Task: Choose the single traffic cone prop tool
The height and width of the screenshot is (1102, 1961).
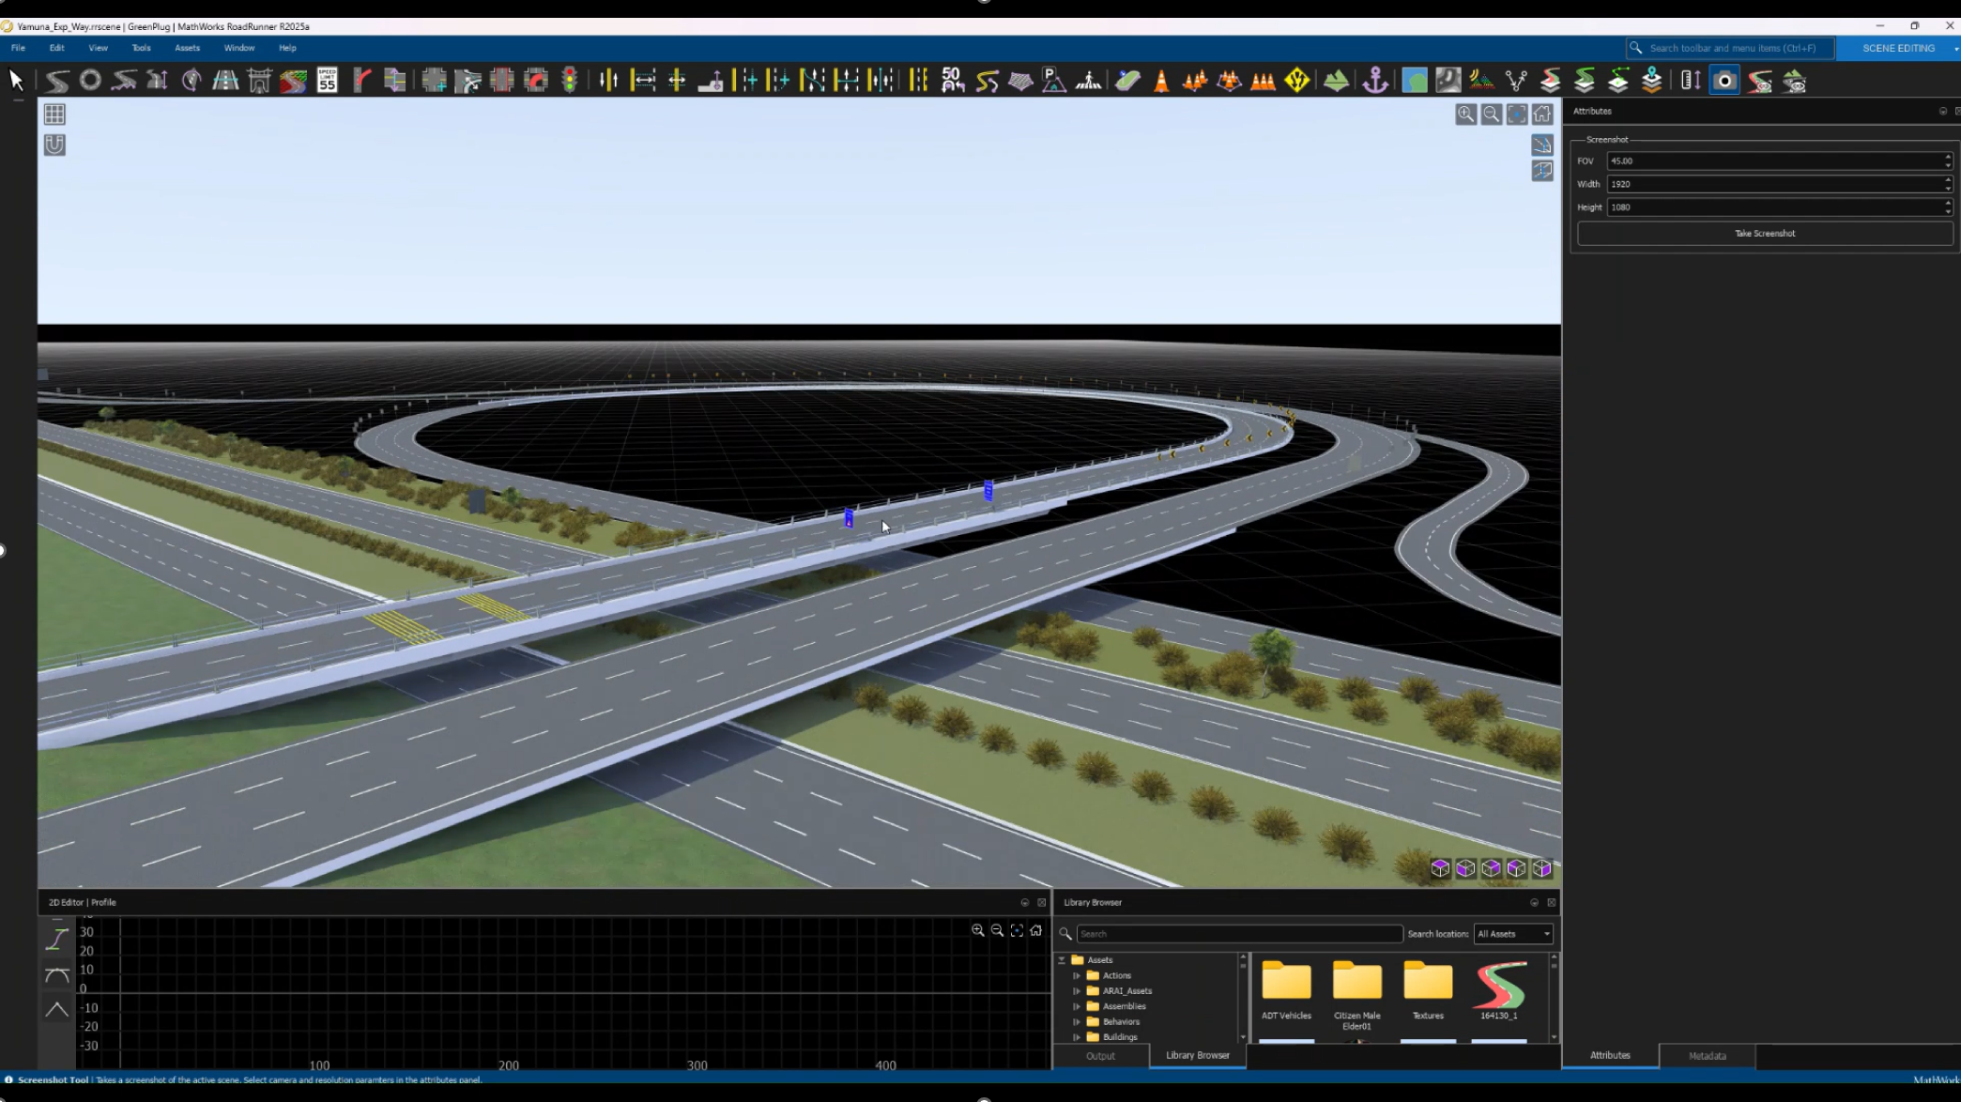Action: point(1161,81)
